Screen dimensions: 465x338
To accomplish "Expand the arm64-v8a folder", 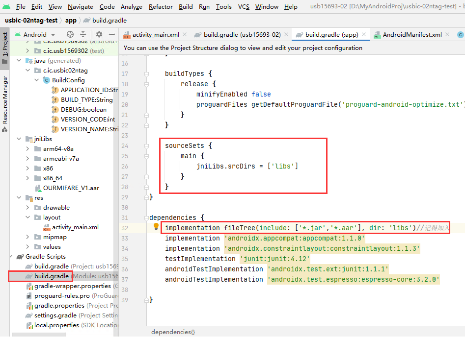I will pyautogui.click(x=28, y=149).
